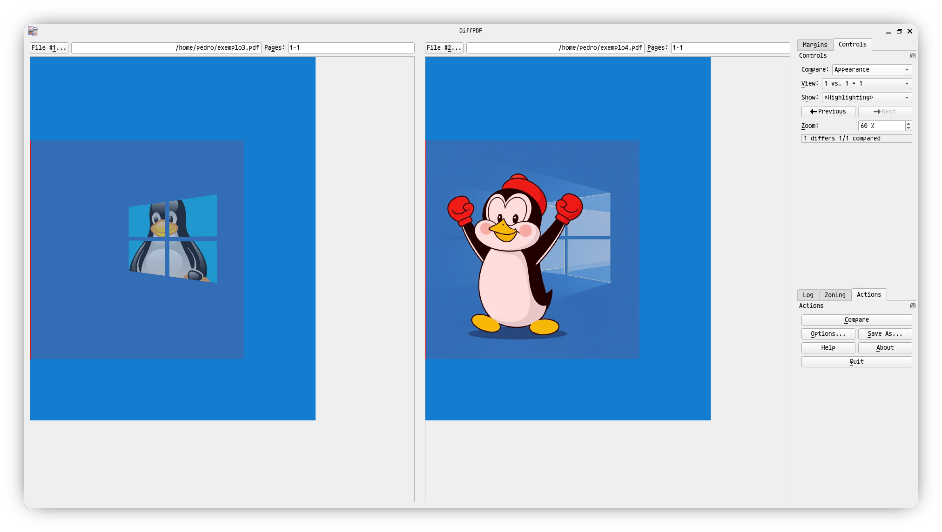This screenshot has height=532, width=942.
Task: Open File #1... chooser
Action: point(49,48)
